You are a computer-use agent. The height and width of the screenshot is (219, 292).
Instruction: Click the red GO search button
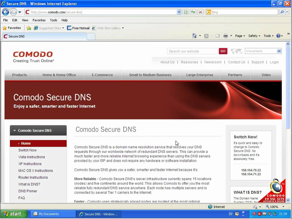coord(223,51)
